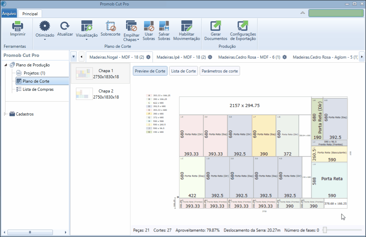
Task: Click the Imprimir printer icon
Action: [18, 26]
